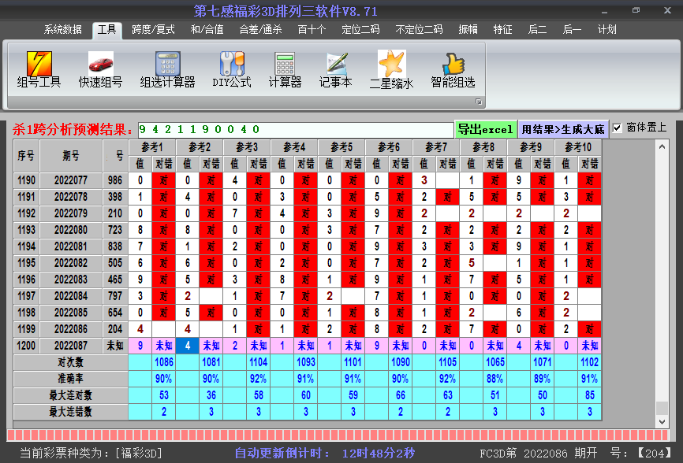Click sequence number 1195

[26, 263]
